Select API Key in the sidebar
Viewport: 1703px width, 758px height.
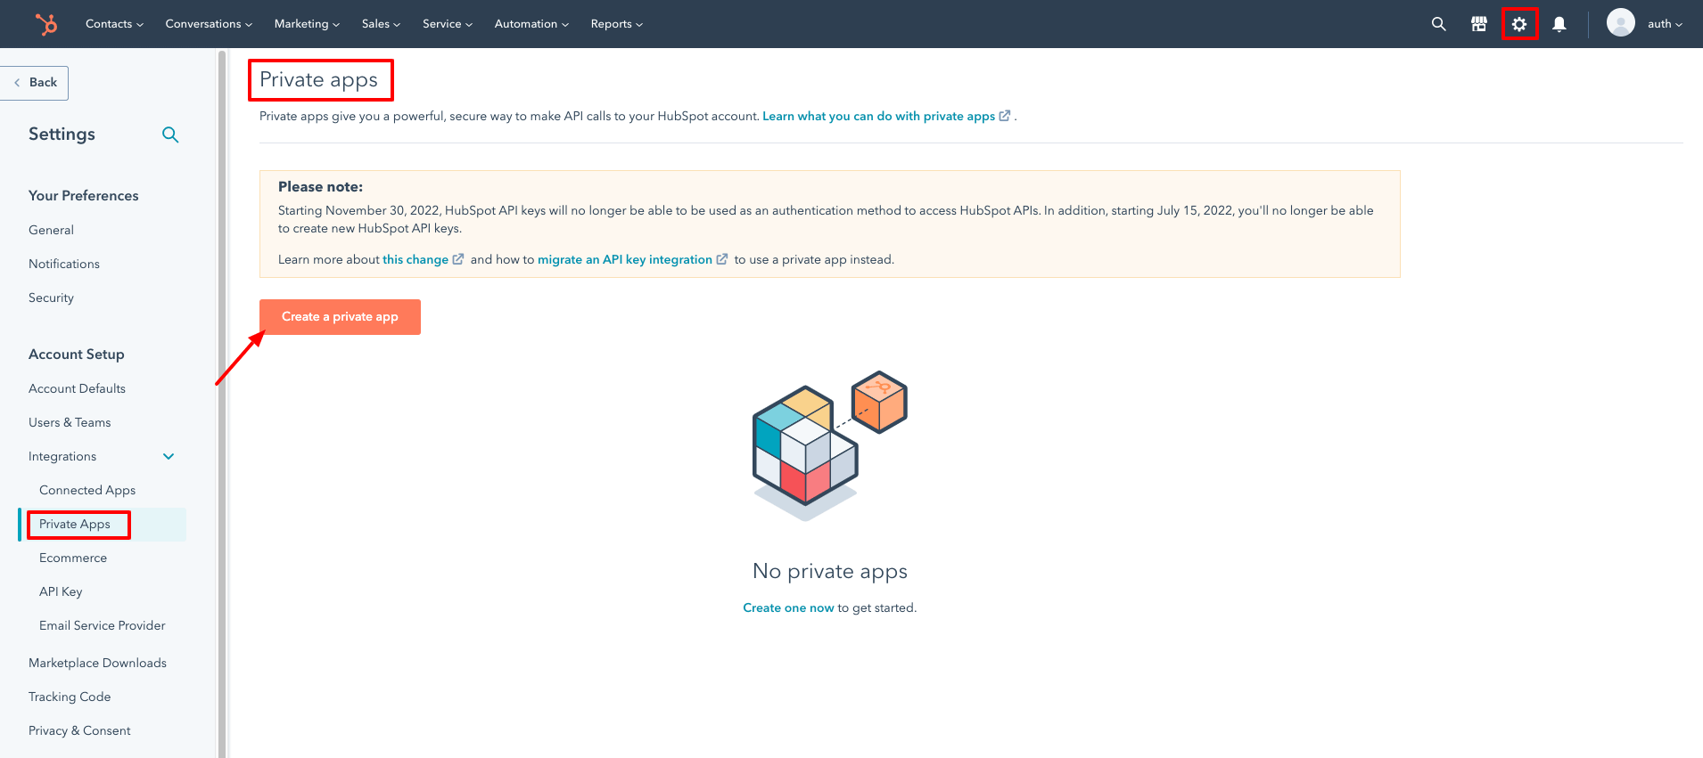click(61, 591)
